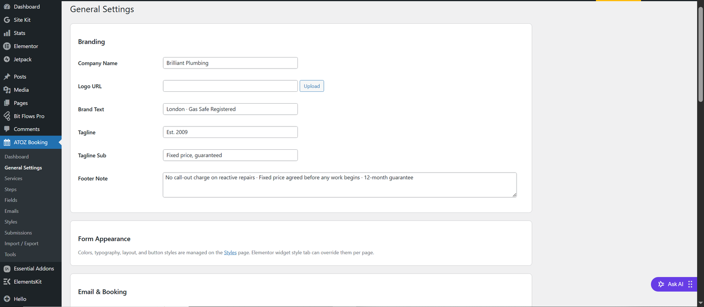This screenshot has height=307, width=704.
Task: Click the Pages document icon
Action: 7,103
